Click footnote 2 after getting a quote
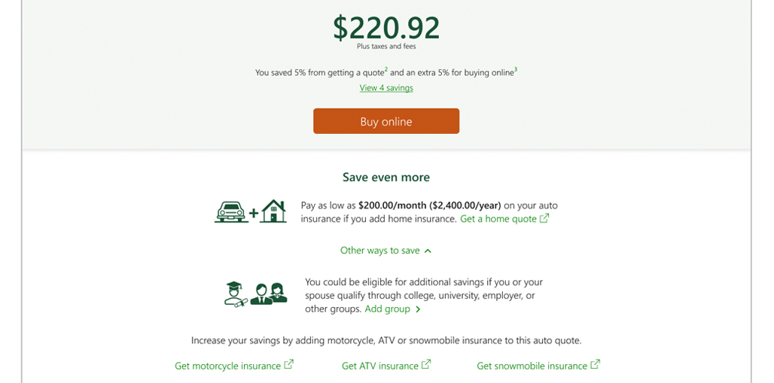Image resolution: width=774 pixels, height=383 pixels. click(386, 70)
